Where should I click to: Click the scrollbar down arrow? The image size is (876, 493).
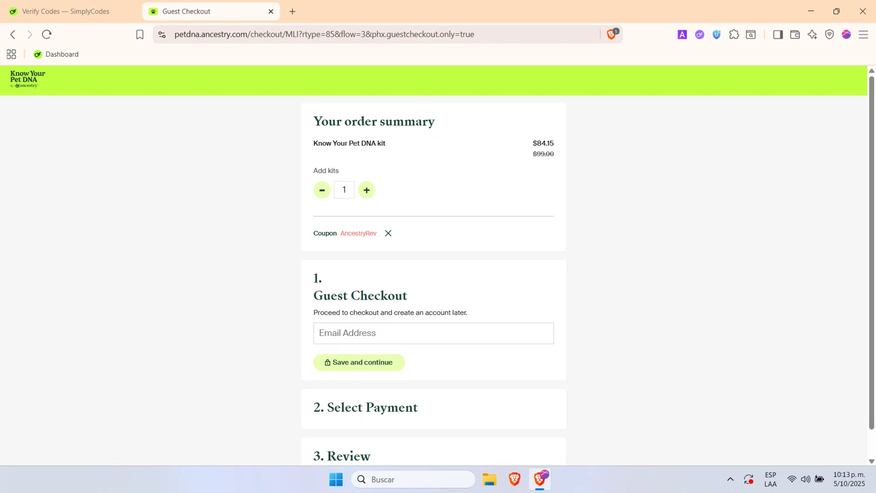coord(871,461)
